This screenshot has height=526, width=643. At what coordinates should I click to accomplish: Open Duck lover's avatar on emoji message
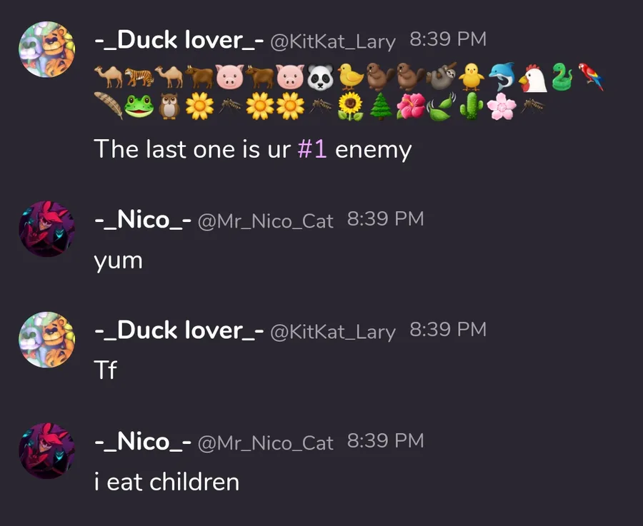coord(46,49)
